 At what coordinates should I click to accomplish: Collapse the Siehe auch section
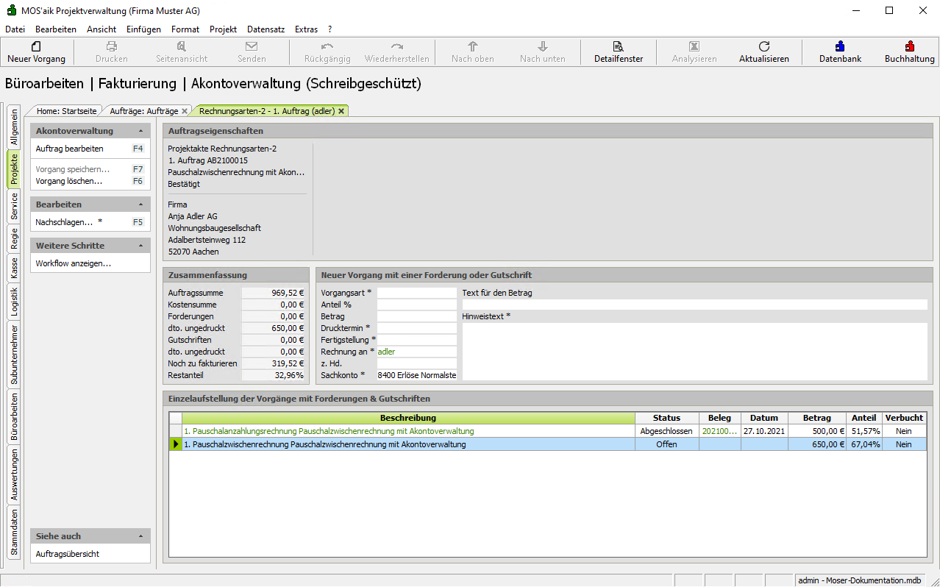[140, 536]
